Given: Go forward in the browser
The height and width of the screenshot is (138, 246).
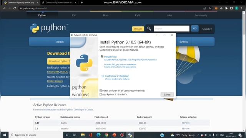Looking at the screenshot, I should tap(9, 8).
